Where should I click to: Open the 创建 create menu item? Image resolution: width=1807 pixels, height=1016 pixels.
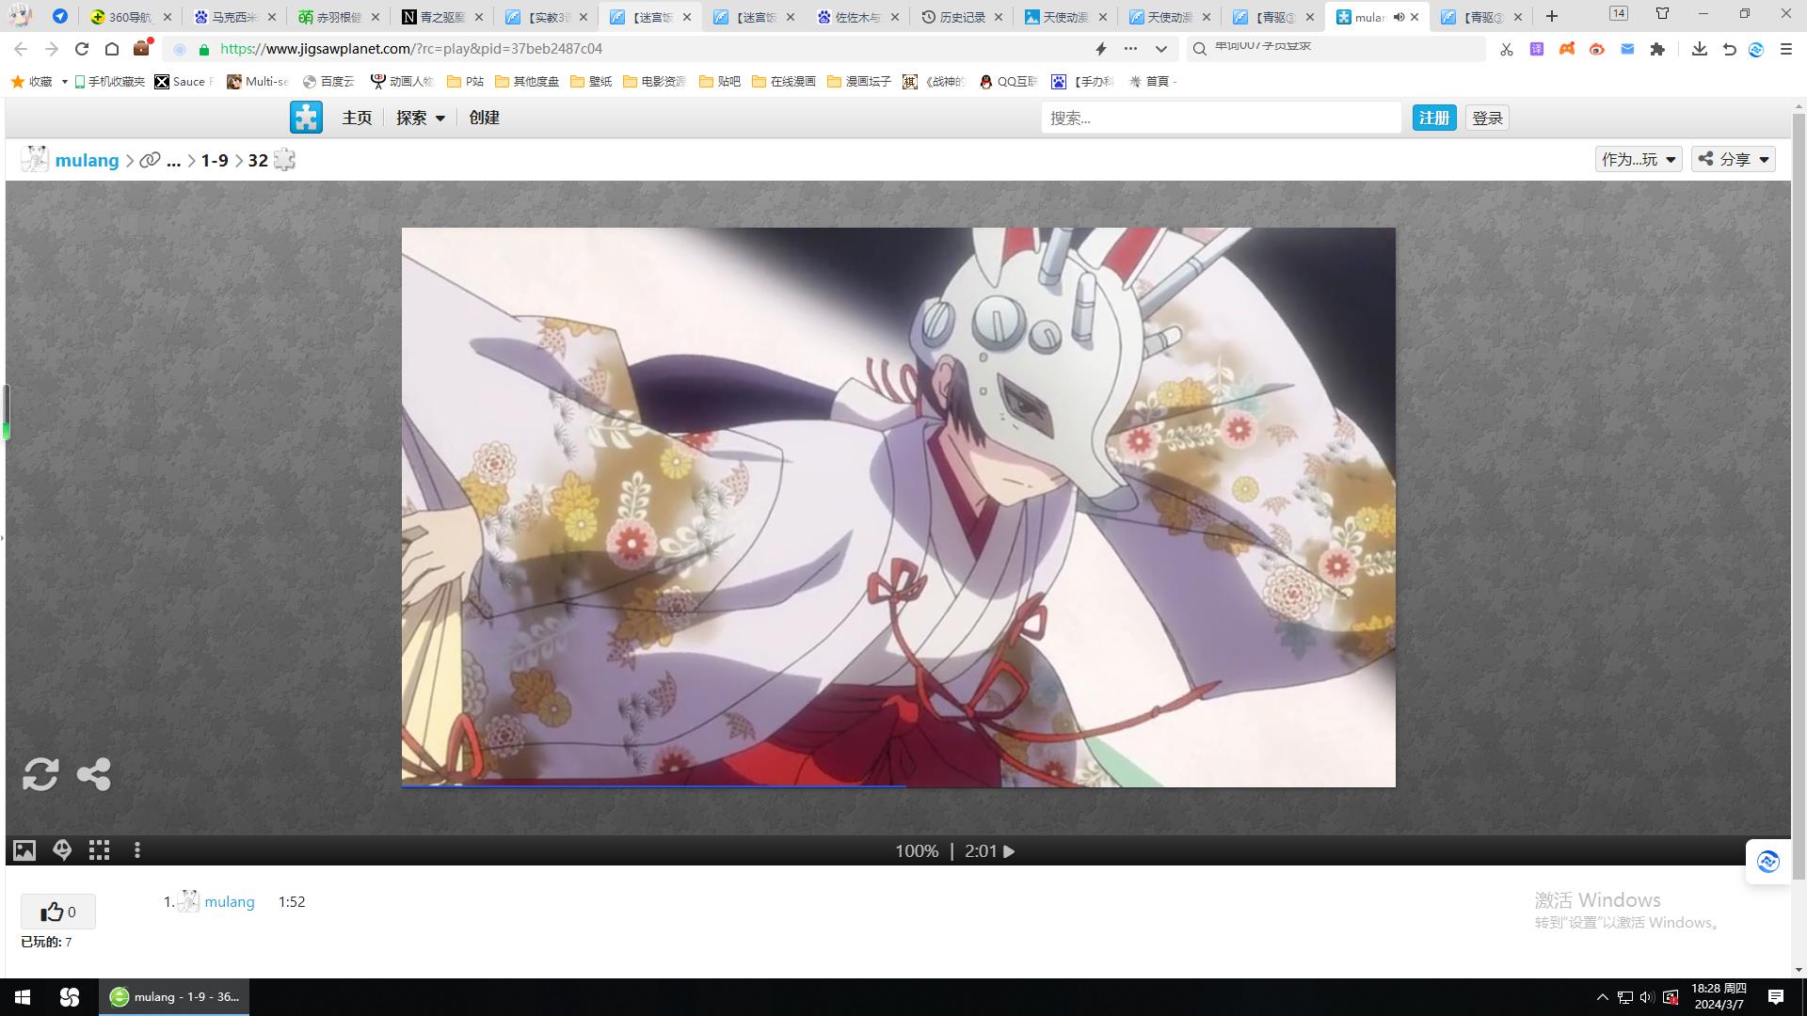coord(484,118)
